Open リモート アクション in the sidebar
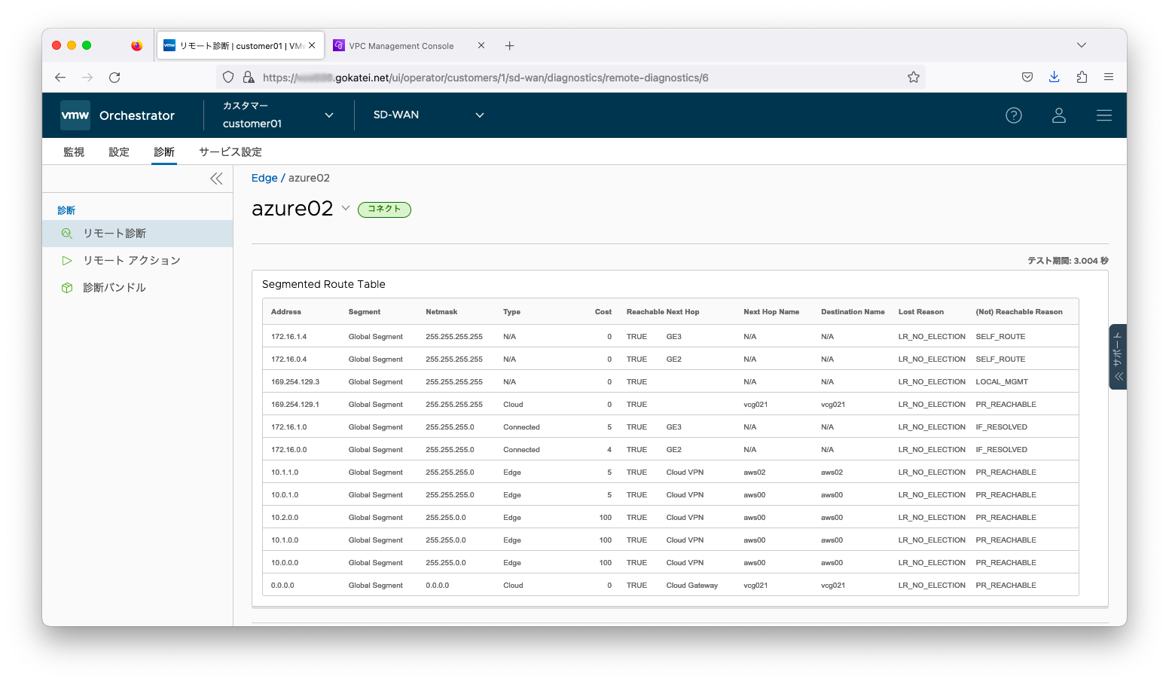The width and height of the screenshot is (1169, 682). click(132, 260)
